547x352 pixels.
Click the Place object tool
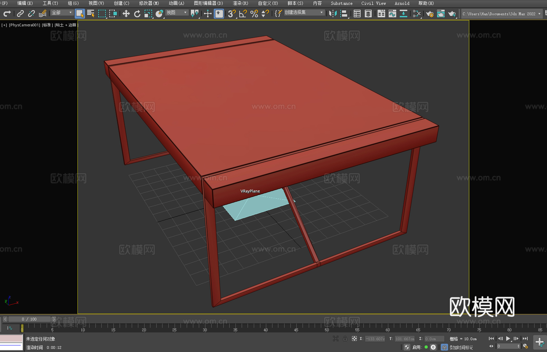pyautogui.click(x=159, y=13)
